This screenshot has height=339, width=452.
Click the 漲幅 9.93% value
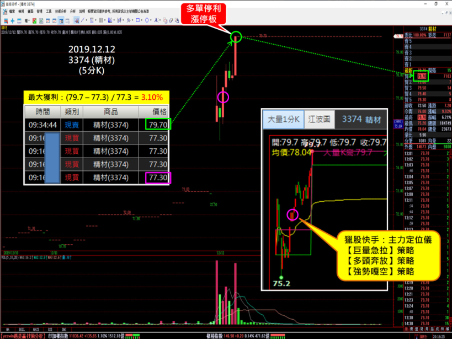(x=446, y=111)
